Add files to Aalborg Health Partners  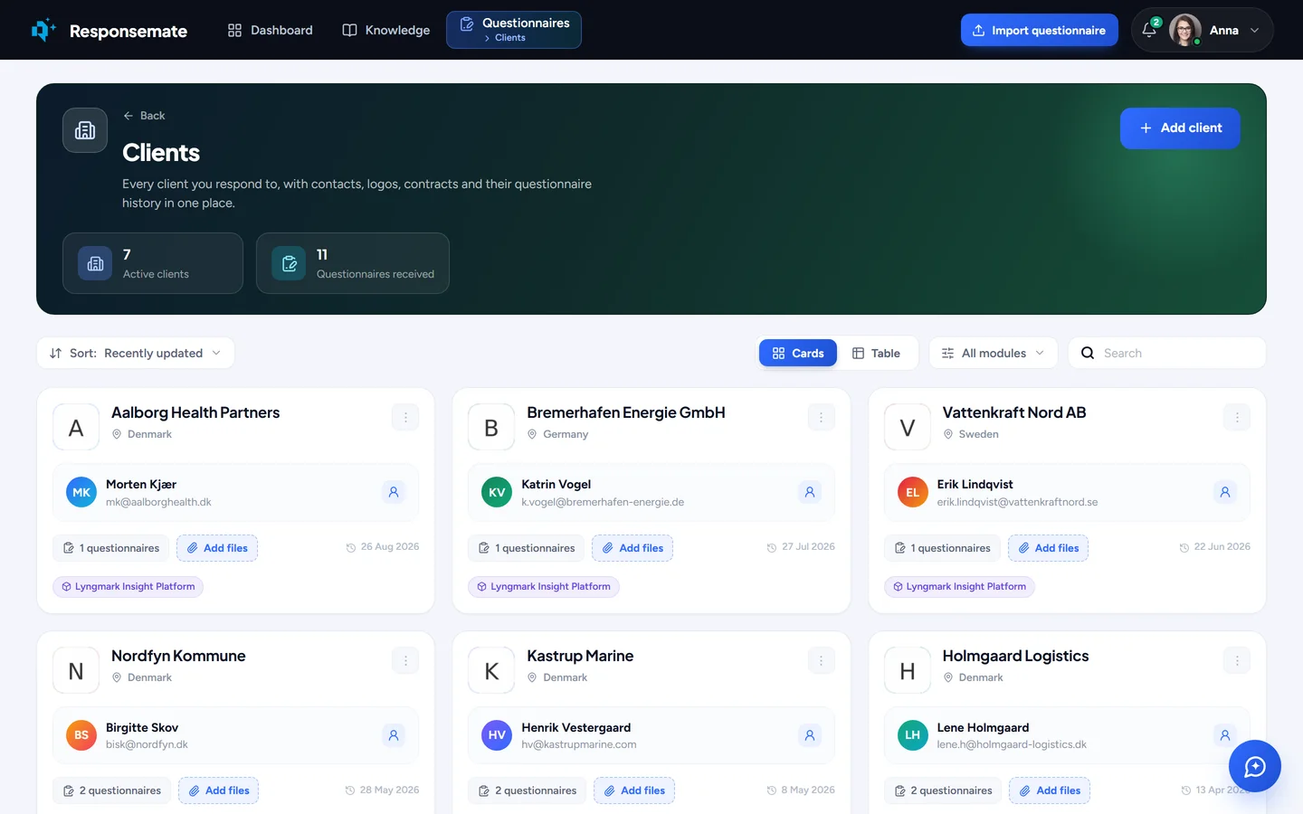(x=217, y=548)
